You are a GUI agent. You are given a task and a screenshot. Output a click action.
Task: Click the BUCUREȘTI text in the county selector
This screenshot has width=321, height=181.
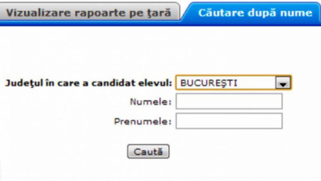[209, 83]
